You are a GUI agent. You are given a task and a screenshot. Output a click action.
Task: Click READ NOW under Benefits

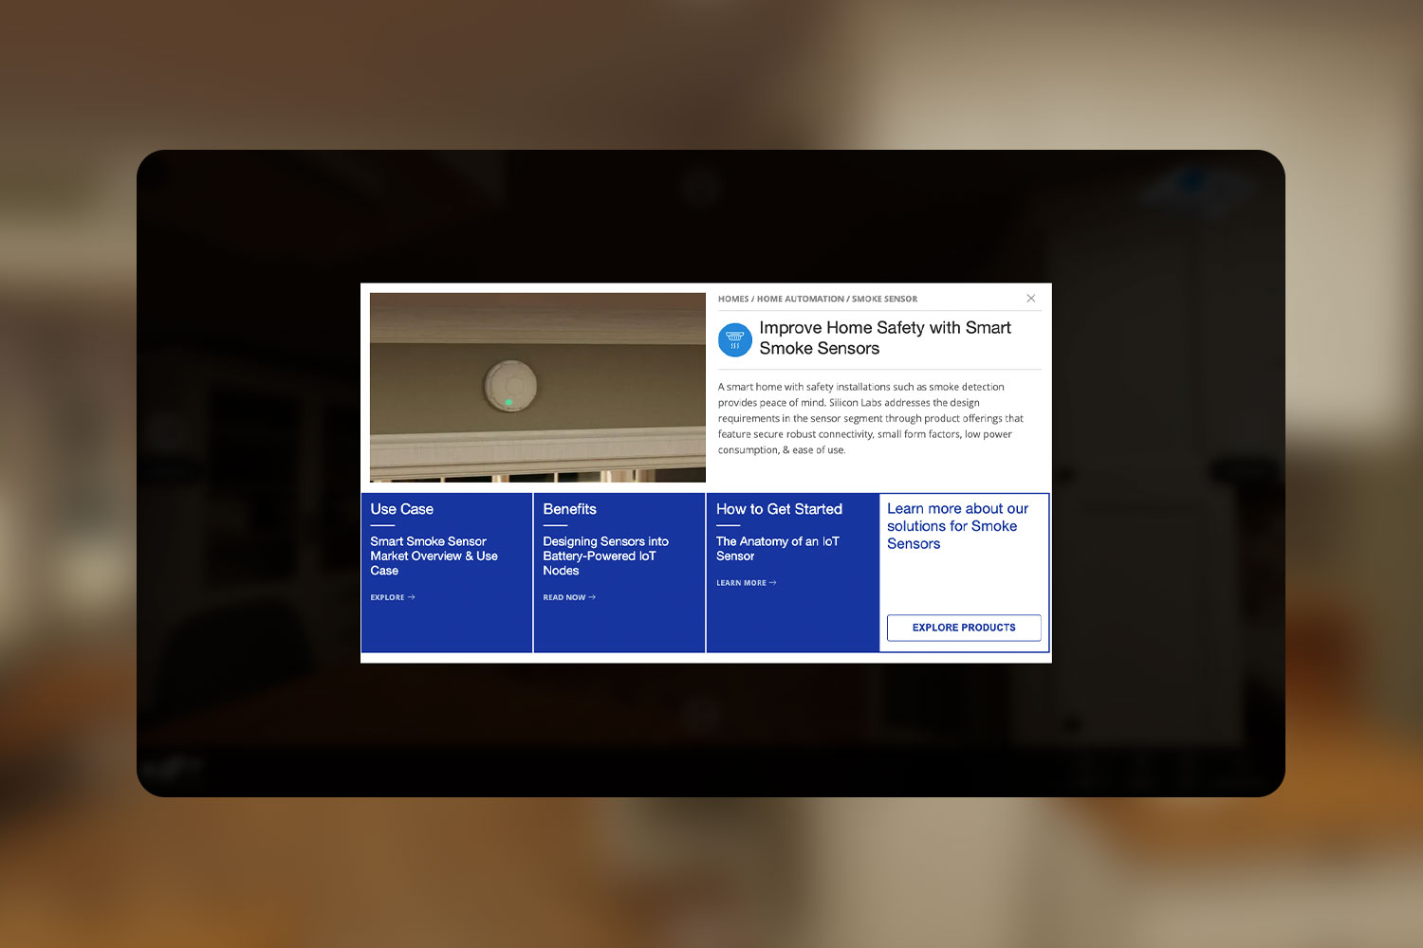564,597
